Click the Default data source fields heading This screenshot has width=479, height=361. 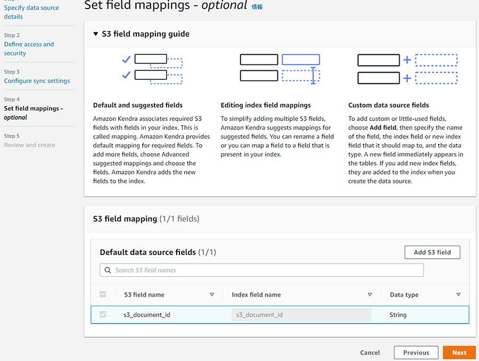click(x=158, y=252)
